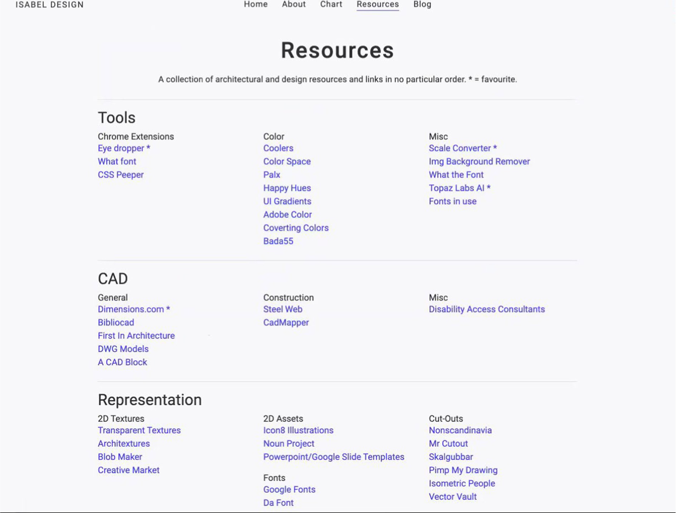The image size is (676, 513).
Task: Open the Isometric People link
Action: [x=461, y=483]
